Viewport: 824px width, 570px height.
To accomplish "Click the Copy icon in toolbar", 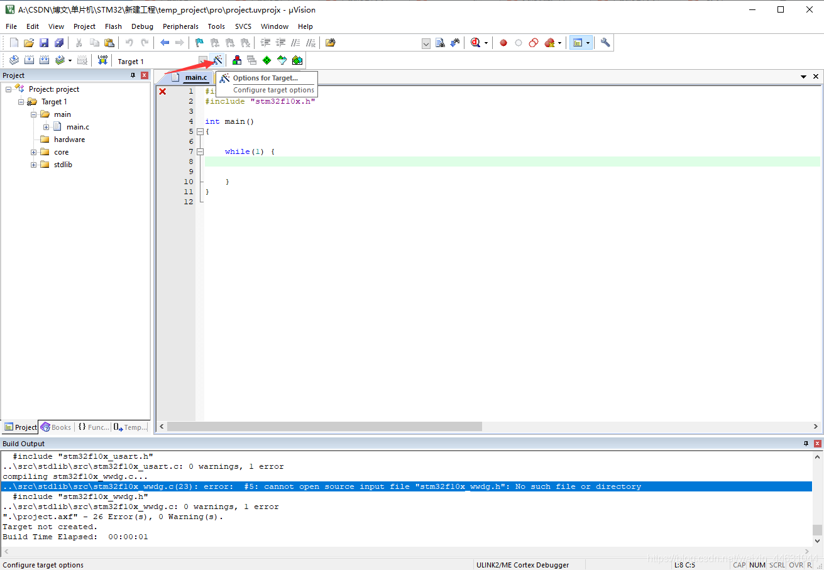I will tap(94, 43).
